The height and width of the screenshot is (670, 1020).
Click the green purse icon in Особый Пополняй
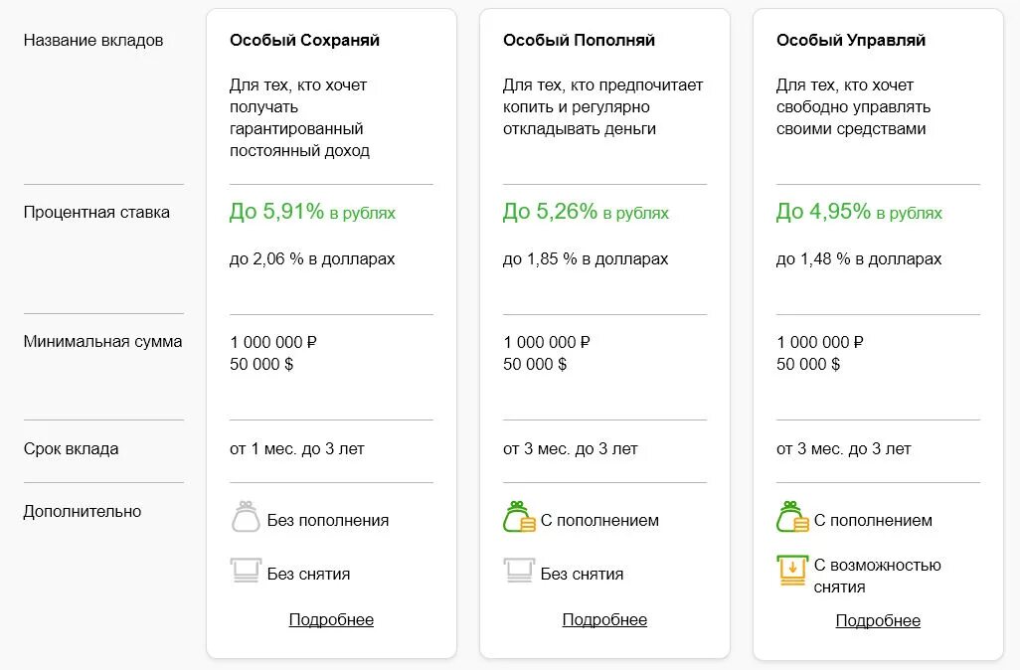click(x=519, y=518)
